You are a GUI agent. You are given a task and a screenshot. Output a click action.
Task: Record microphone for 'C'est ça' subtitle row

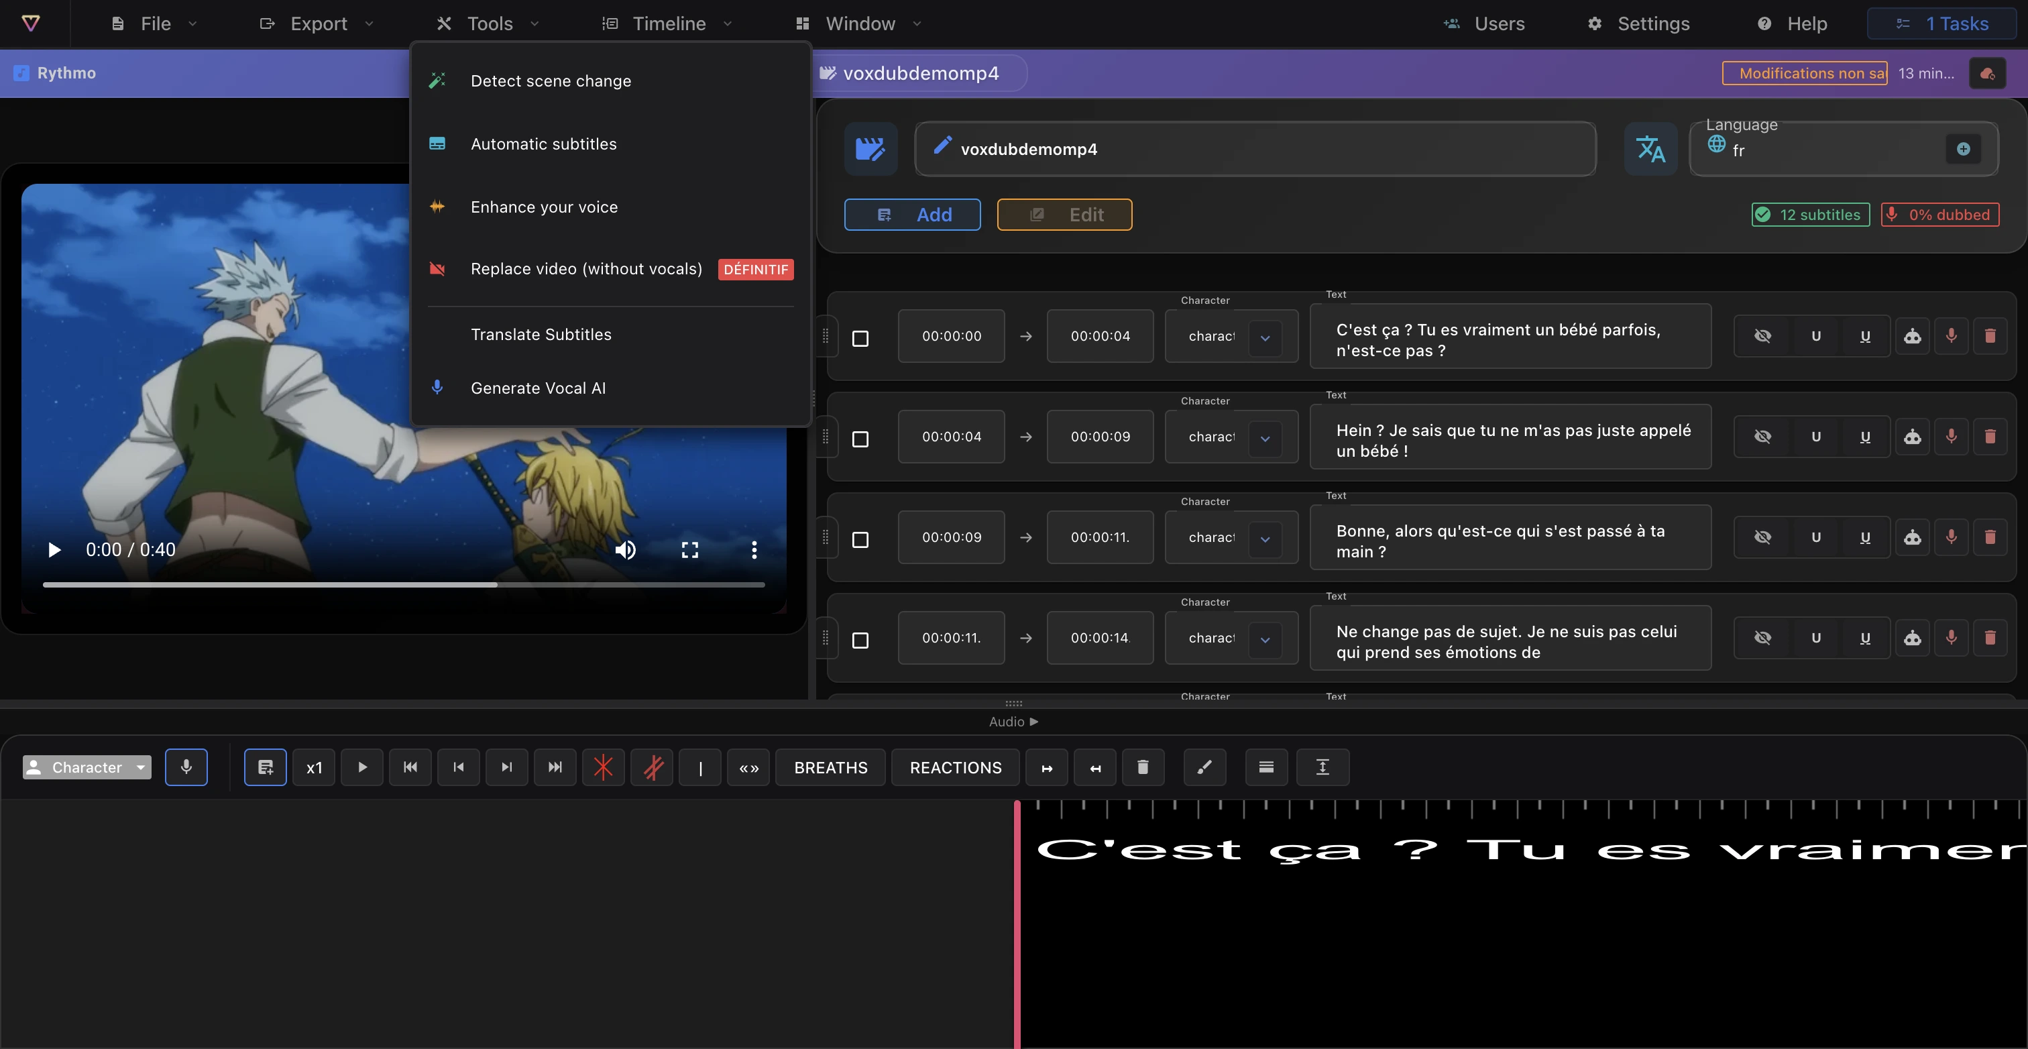[x=1951, y=336]
